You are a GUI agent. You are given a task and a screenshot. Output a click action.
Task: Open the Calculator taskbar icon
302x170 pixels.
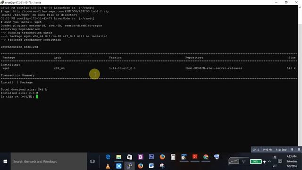(x=173, y=157)
